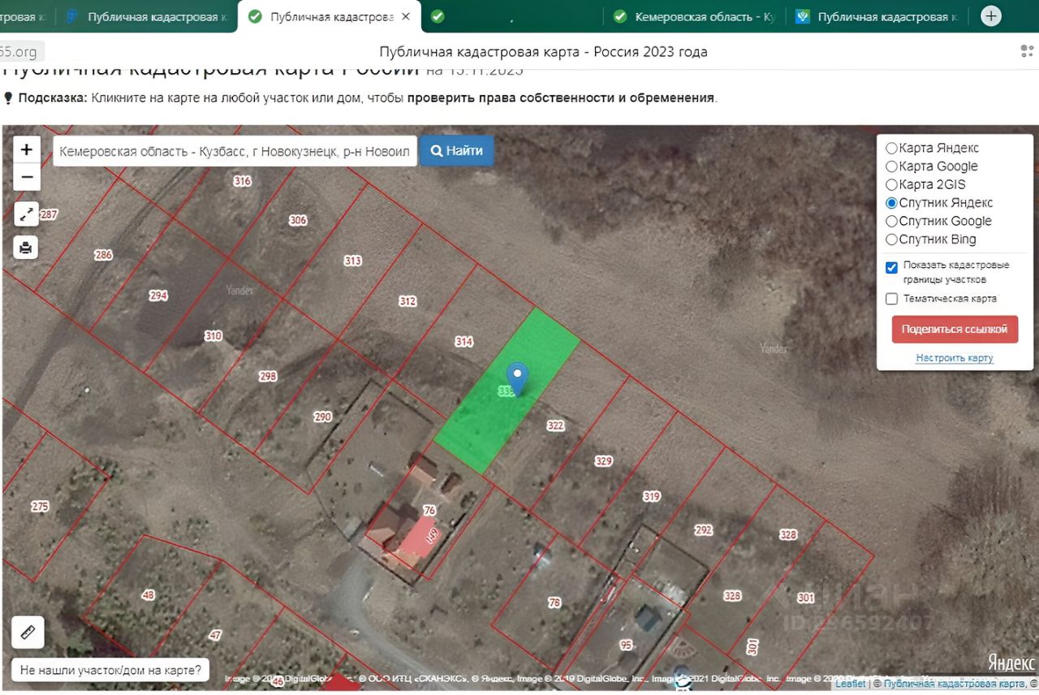Click parcel number 312 on the map
The image size is (1039, 695).
coord(407,301)
